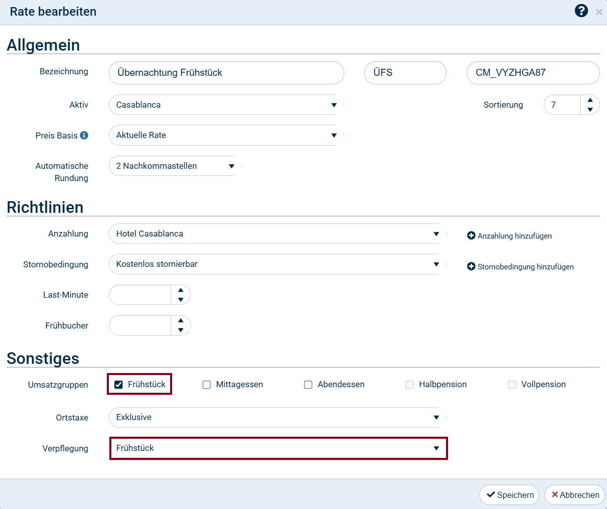This screenshot has height=509, width=607.
Task: Decrease Last-Minute value with down arrow
Action: point(181,300)
